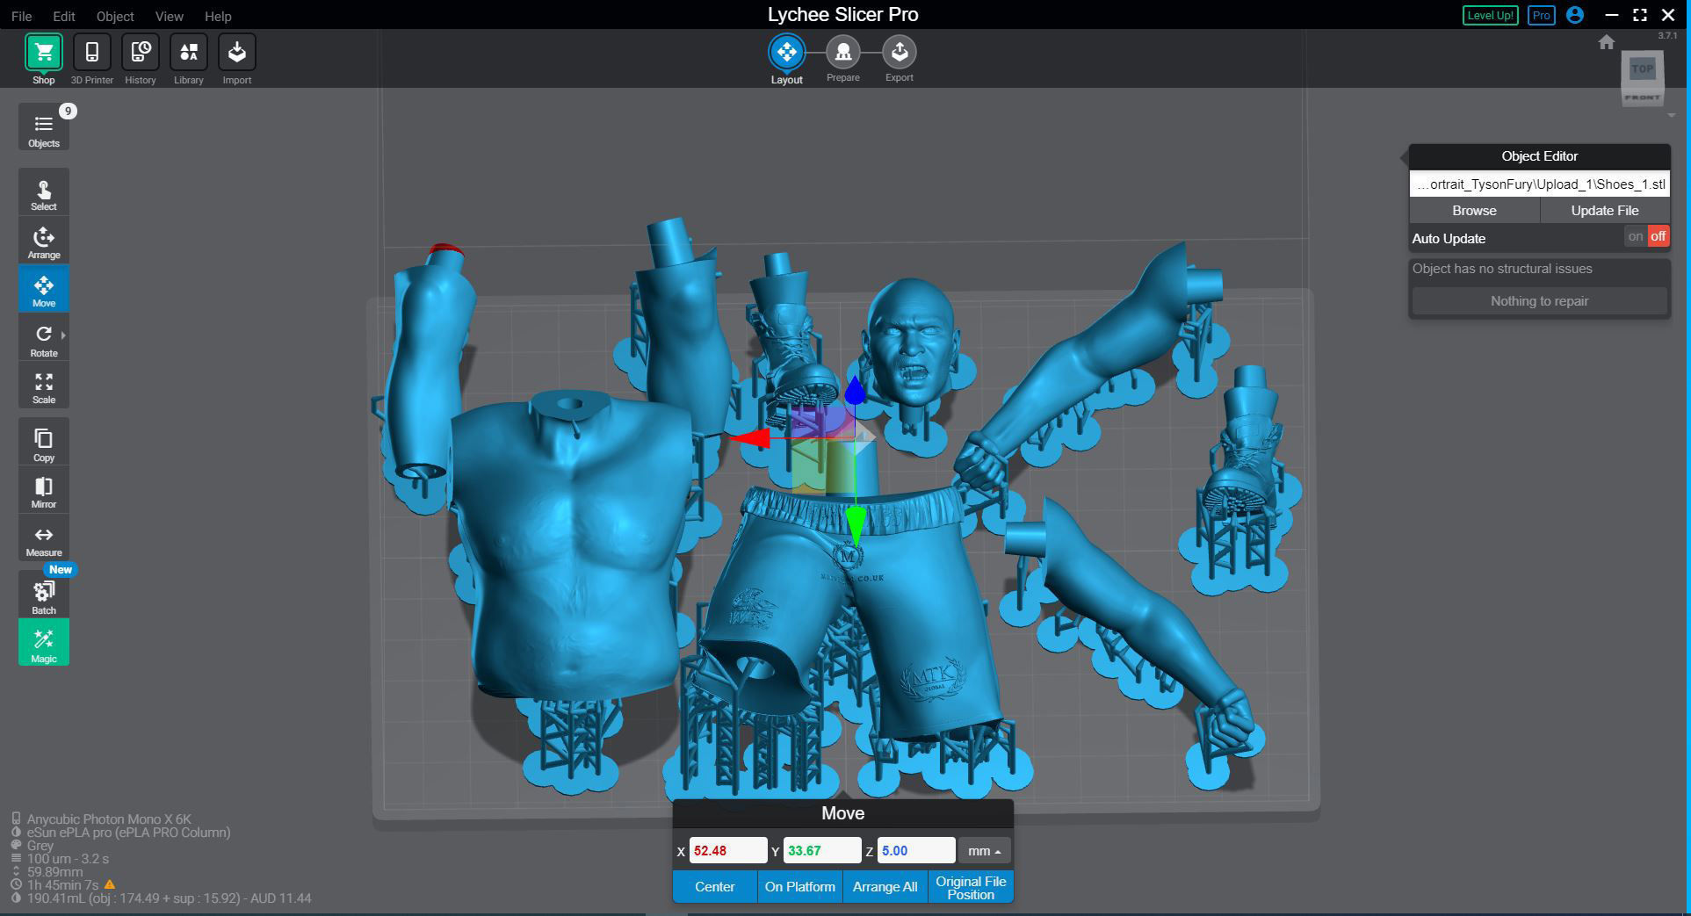The height and width of the screenshot is (916, 1691).
Task: Click the Y position field
Action: click(x=821, y=850)
